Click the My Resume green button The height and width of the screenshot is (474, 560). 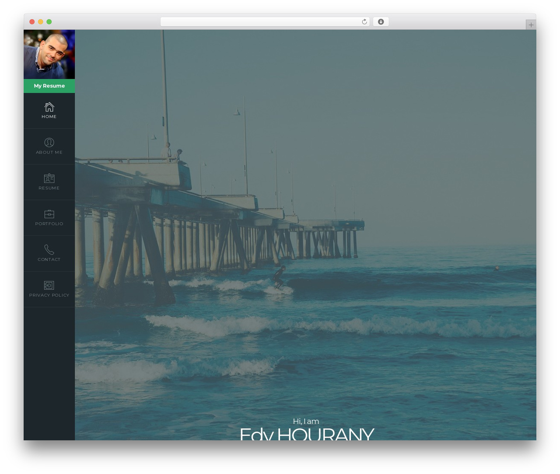coord(49,86)
